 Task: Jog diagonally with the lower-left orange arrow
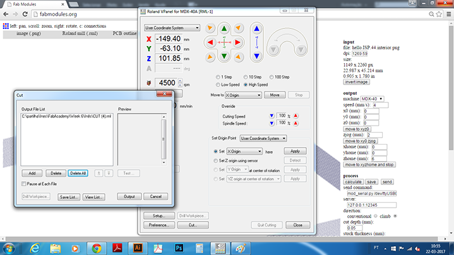click(210, 57)
